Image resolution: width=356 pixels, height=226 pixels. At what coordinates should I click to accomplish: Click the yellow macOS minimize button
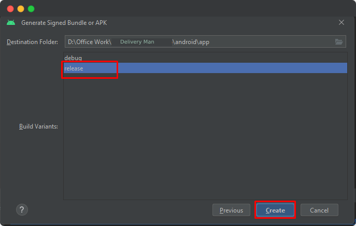pos(21,9)
